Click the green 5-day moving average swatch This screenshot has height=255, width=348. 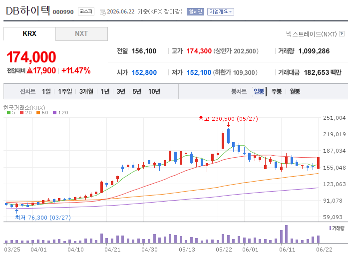(x=8, y=113)
